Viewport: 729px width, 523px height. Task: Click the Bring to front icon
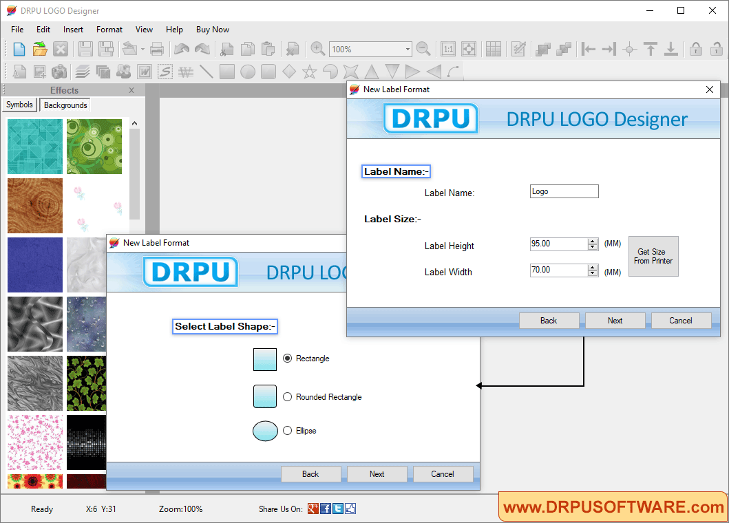[542, 49]
